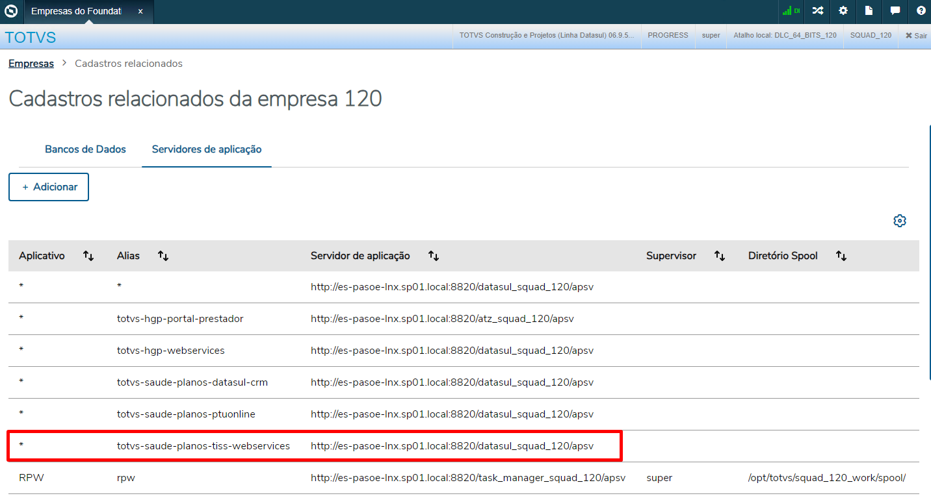
Task: Sort by Servidor de aplicação column
Action: (434, 256)
